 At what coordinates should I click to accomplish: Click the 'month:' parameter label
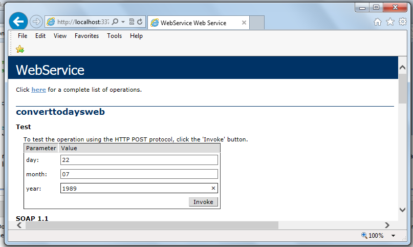pyautogui.click(x=37, y=174)
